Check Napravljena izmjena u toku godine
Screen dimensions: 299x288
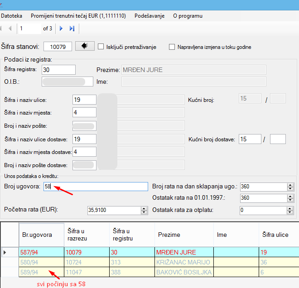(172, 47)
